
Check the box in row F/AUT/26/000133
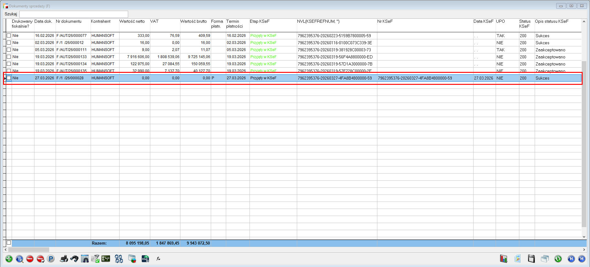point(9,57)
